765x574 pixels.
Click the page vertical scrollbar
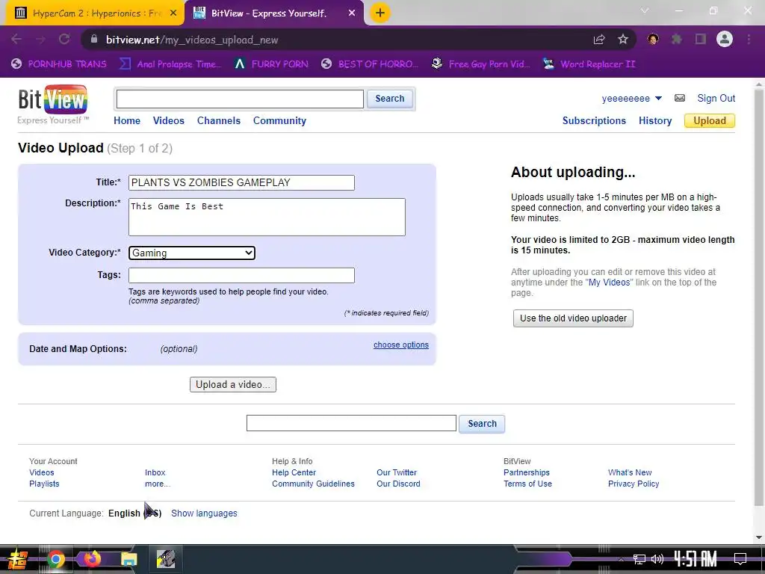pos(759,296)
